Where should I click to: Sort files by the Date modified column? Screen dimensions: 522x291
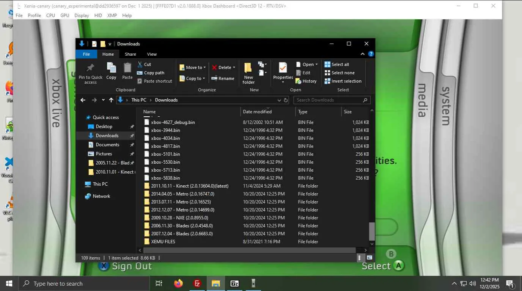tap(268, 112)
